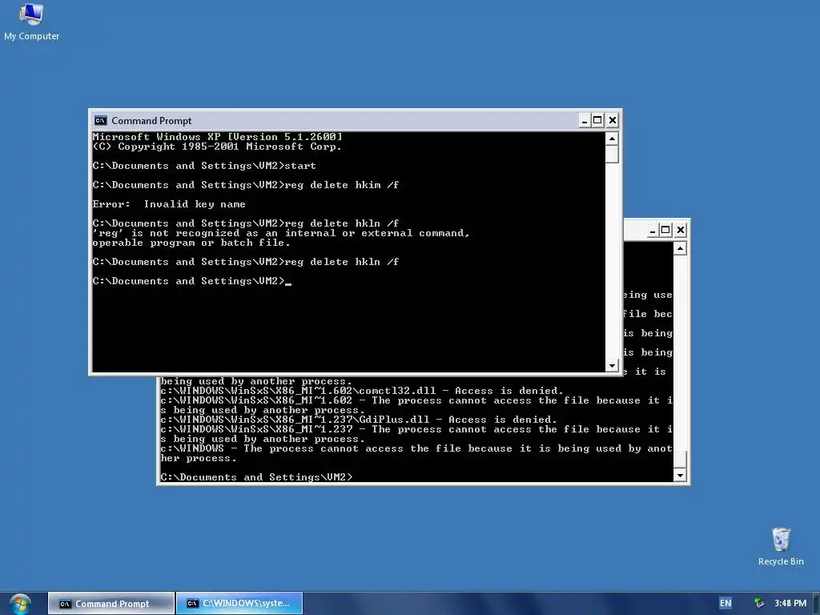Click the Command Prompt title bar icon

pyautogui.click(x=100, y=121)
